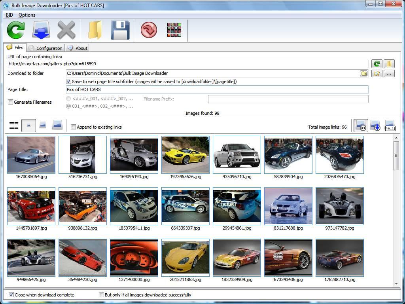Open the ... browse dialog button
405x304 pixels.
(x=389, y=73)
